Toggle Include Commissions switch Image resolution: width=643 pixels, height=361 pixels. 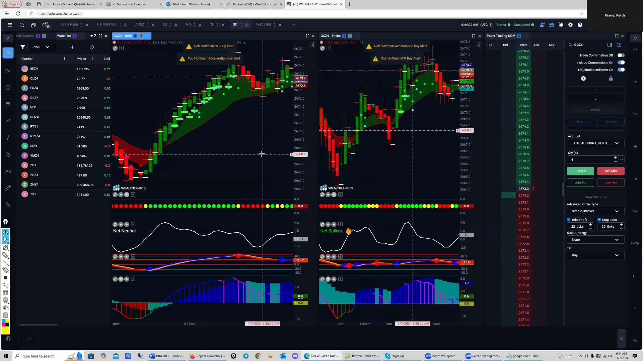(621, 63)
